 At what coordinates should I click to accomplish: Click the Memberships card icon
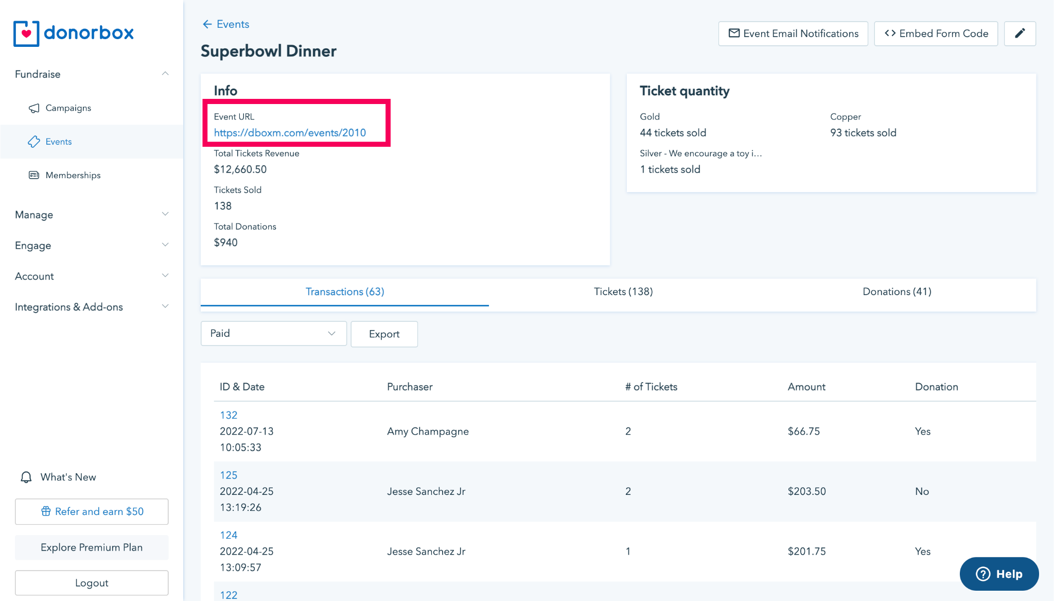point(34,175)
